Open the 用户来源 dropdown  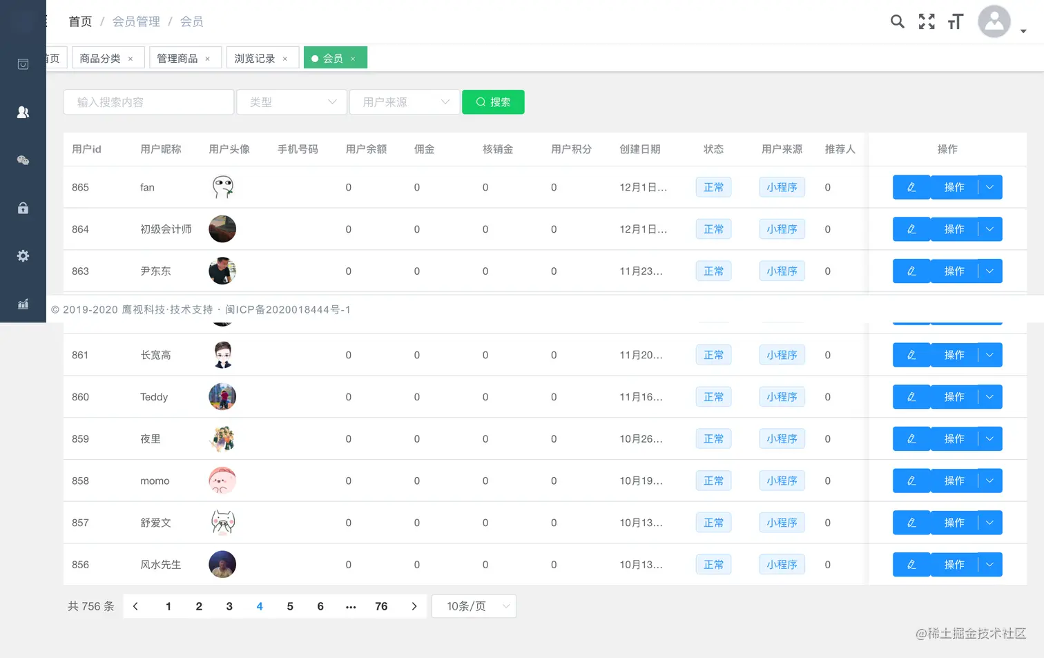(x=404, y=101)
